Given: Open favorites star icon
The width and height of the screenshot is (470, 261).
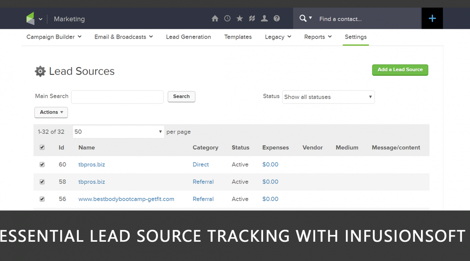Looking at the screenshot, I should (x=239, y=18).
